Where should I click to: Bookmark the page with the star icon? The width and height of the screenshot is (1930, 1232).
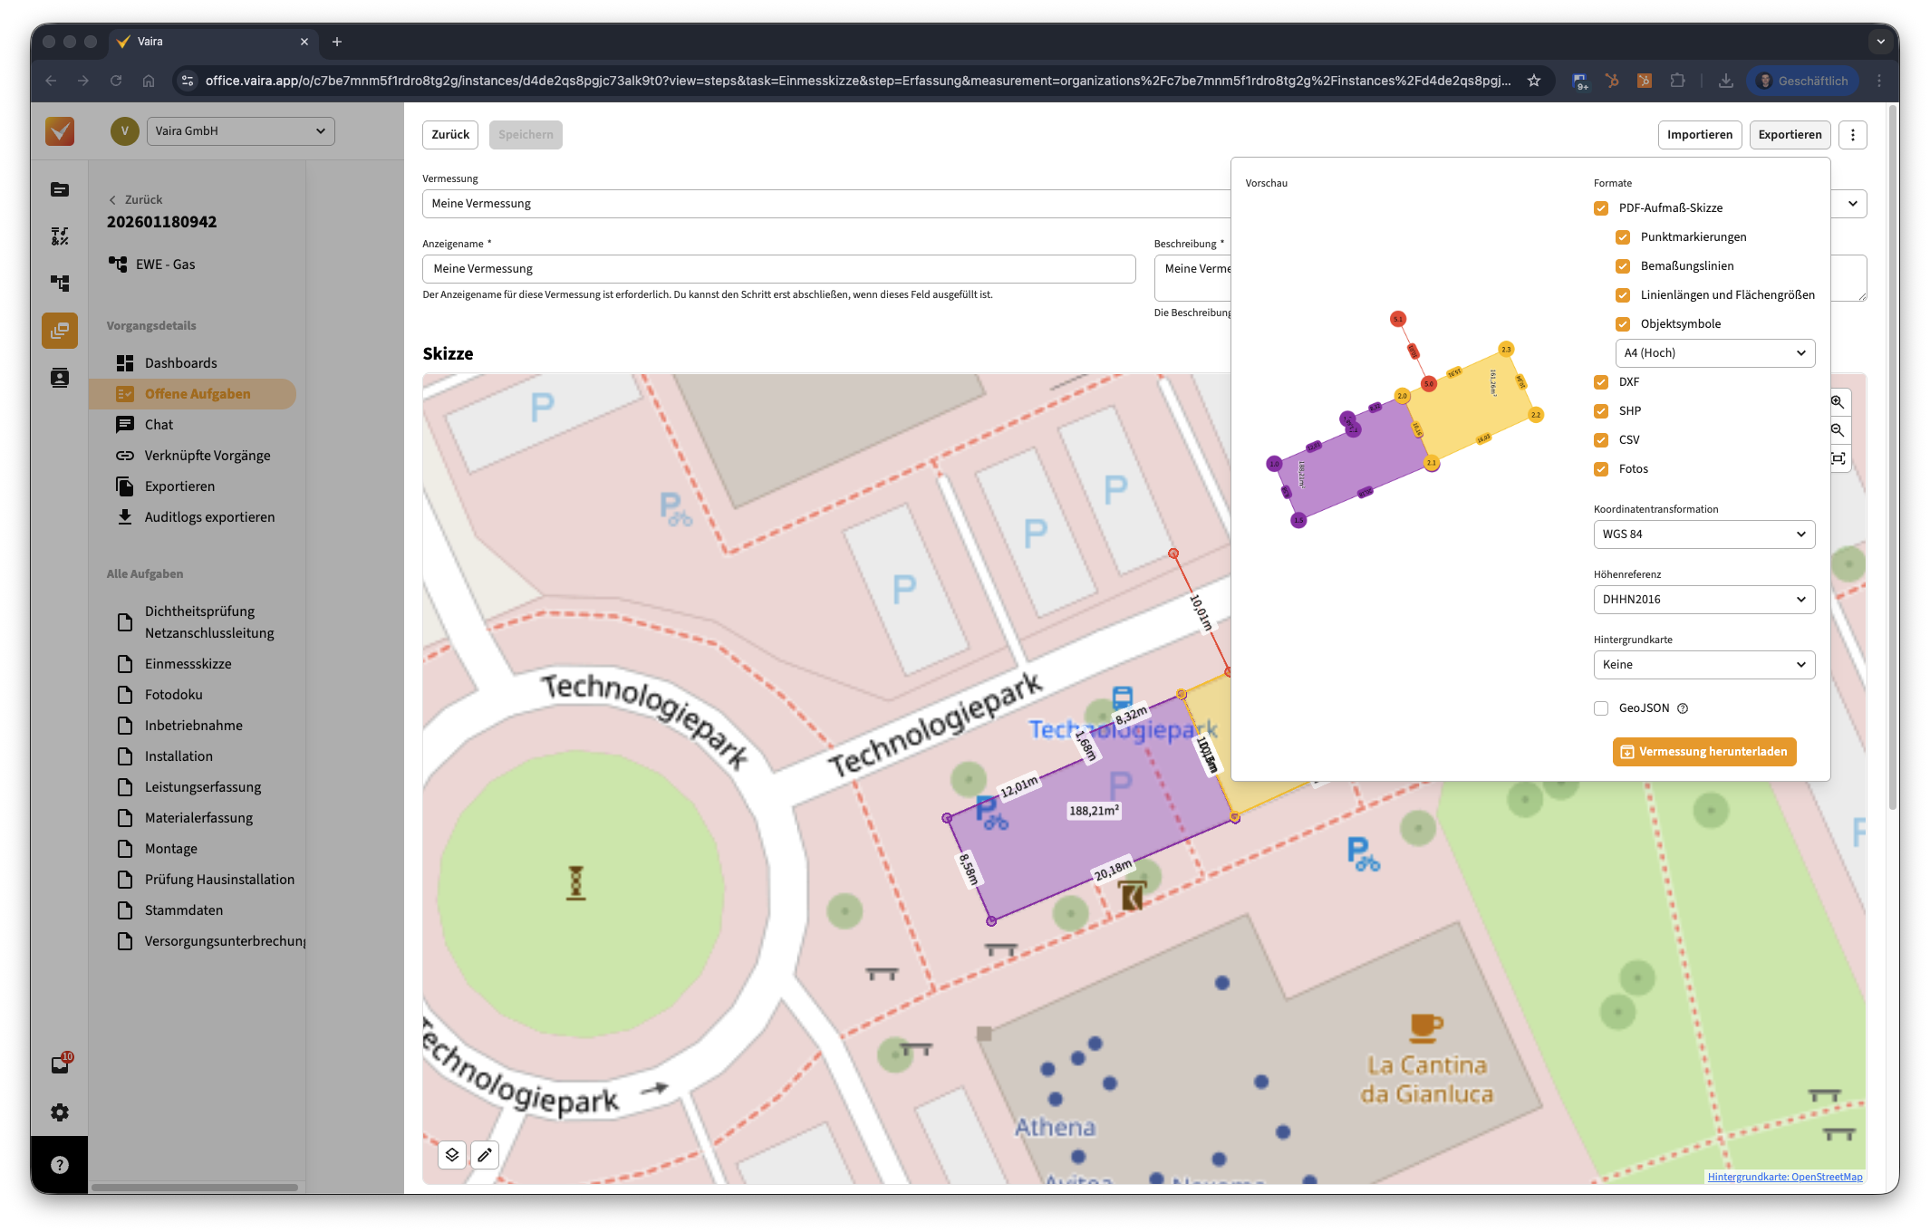(x=1534, y=81)
